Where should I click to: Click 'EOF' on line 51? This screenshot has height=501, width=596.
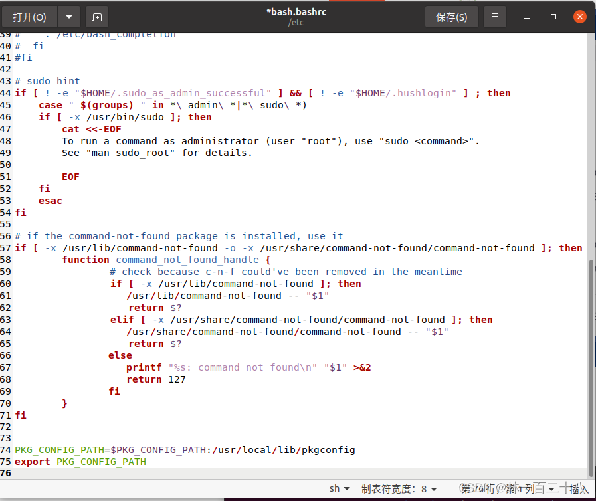point(70,177)
